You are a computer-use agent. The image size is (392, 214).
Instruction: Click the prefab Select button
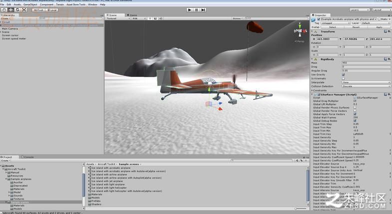pos(333,27)
